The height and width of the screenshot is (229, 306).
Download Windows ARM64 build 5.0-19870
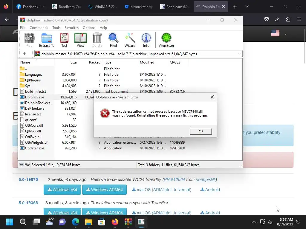click(104, 190)
